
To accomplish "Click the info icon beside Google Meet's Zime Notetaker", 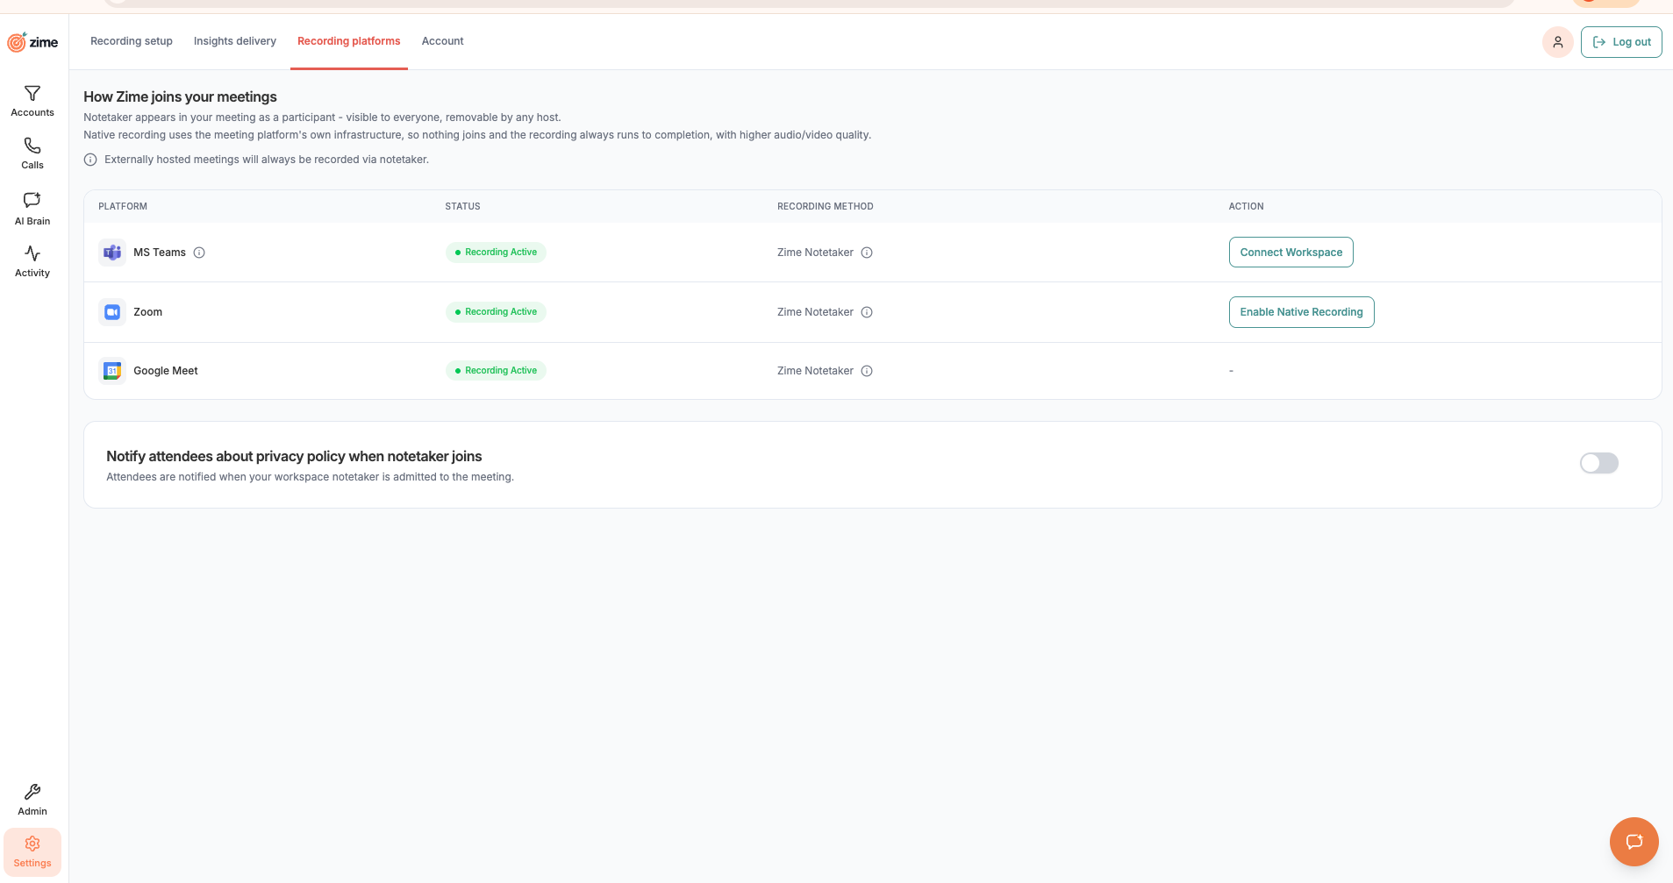I will pyautogui.click(x=867, y=371).
